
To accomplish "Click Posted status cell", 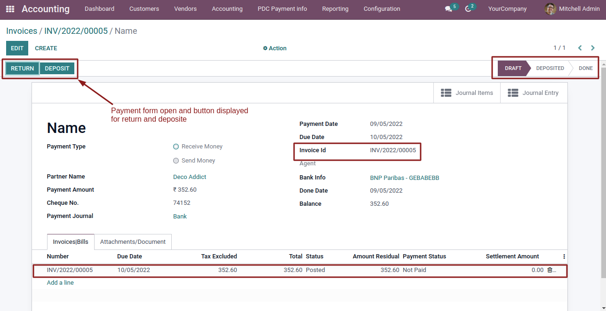I will (315, 270).
